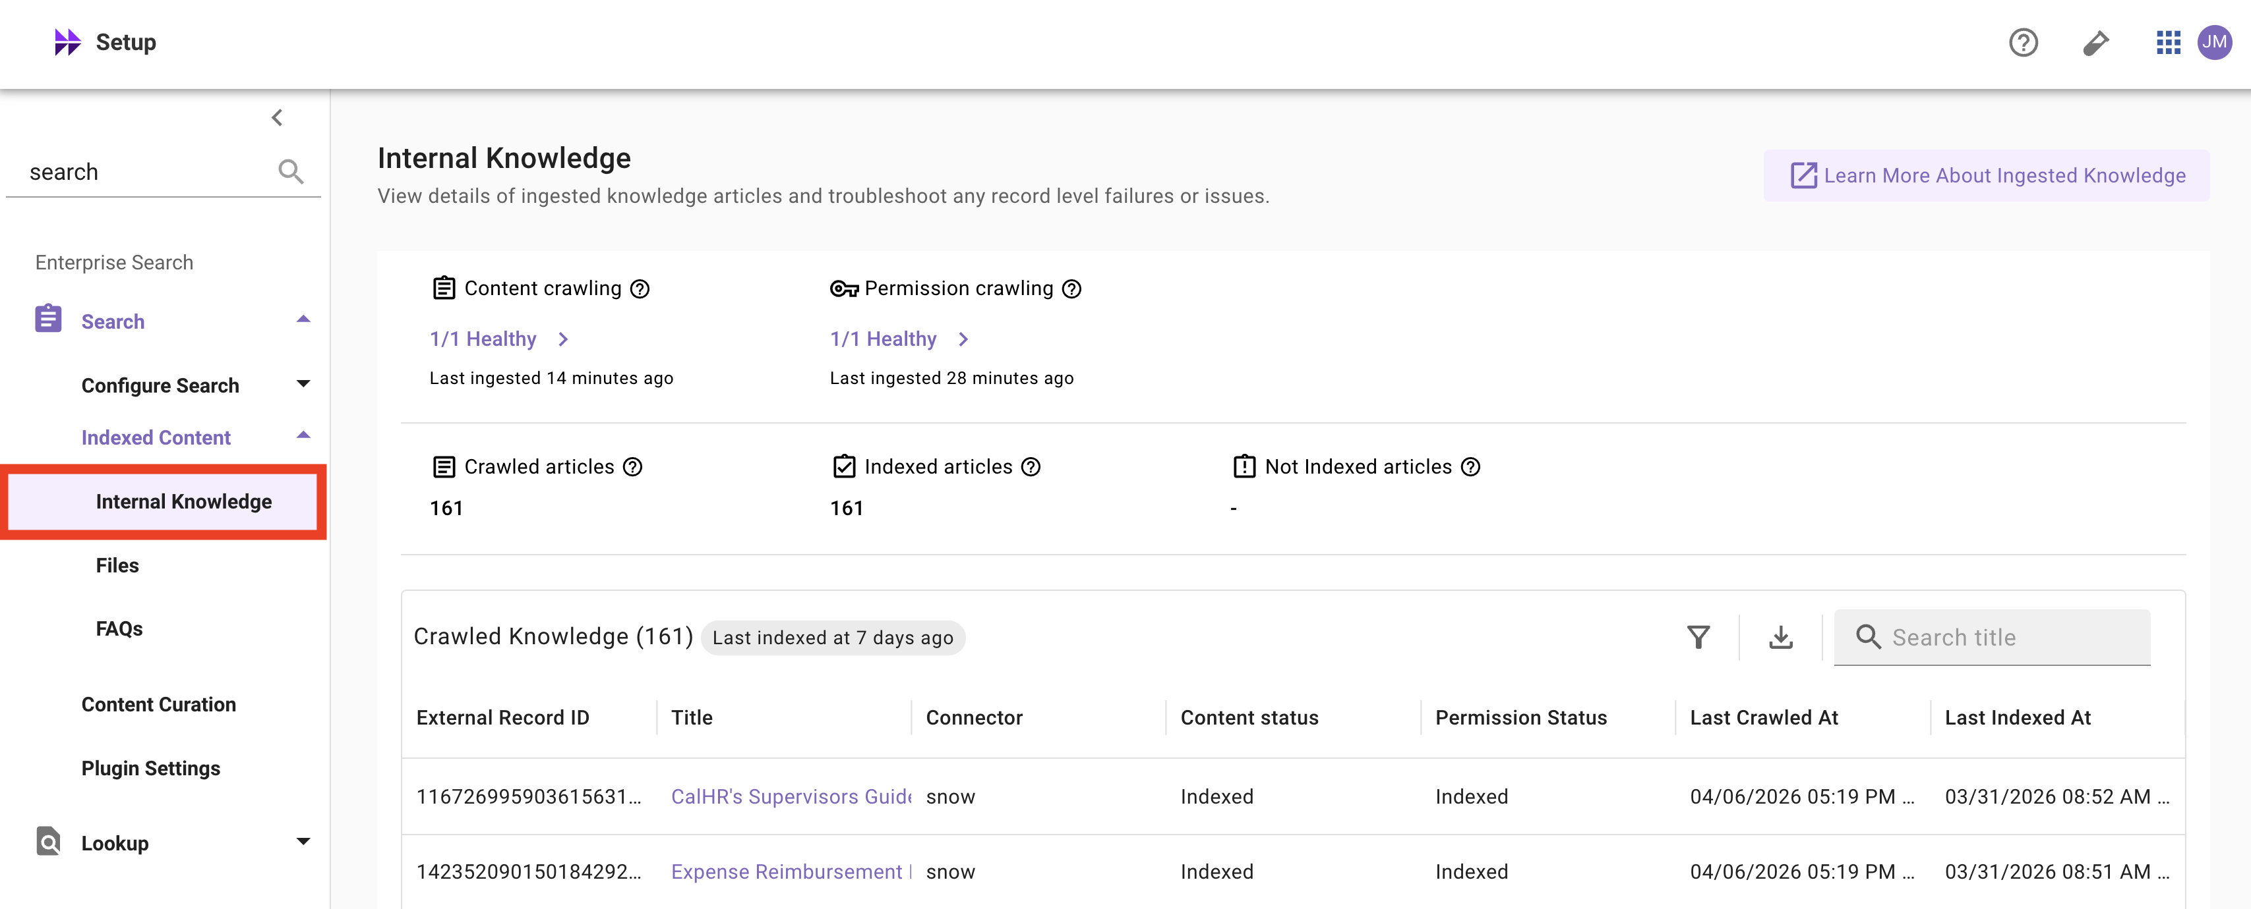2251x909 pixels.
Task: Click the 161 Crawled articles count
Action: tap(446, 509)
